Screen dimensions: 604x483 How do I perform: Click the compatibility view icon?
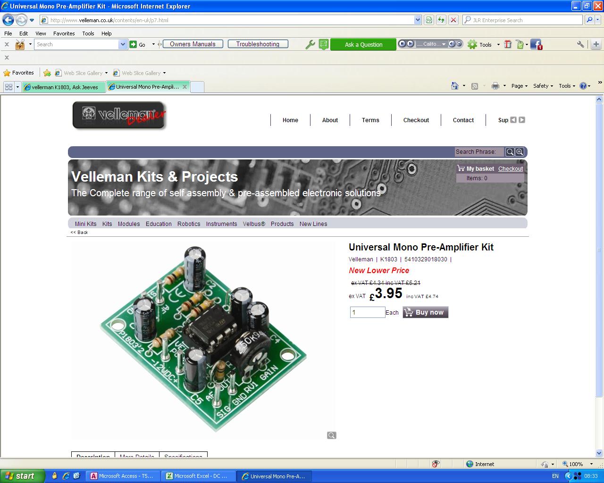pos(429,20)
